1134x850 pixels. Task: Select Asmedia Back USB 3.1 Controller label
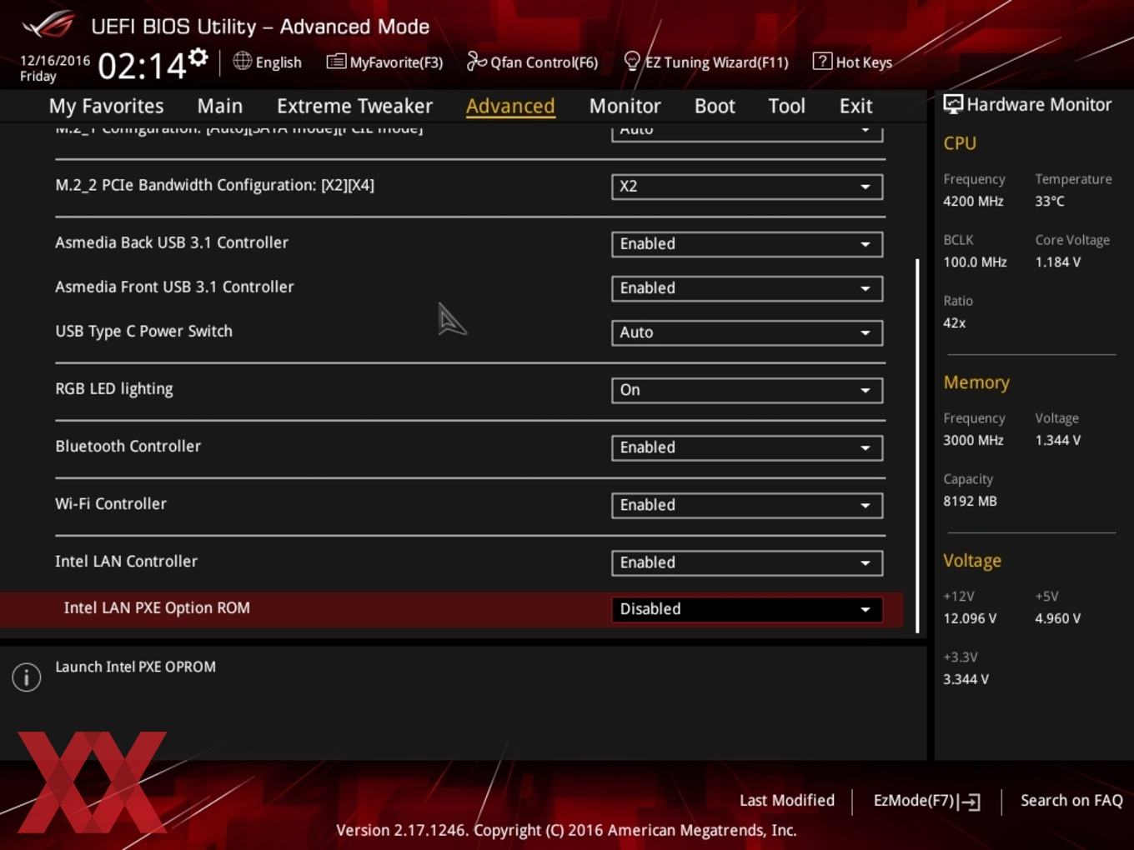172,242
